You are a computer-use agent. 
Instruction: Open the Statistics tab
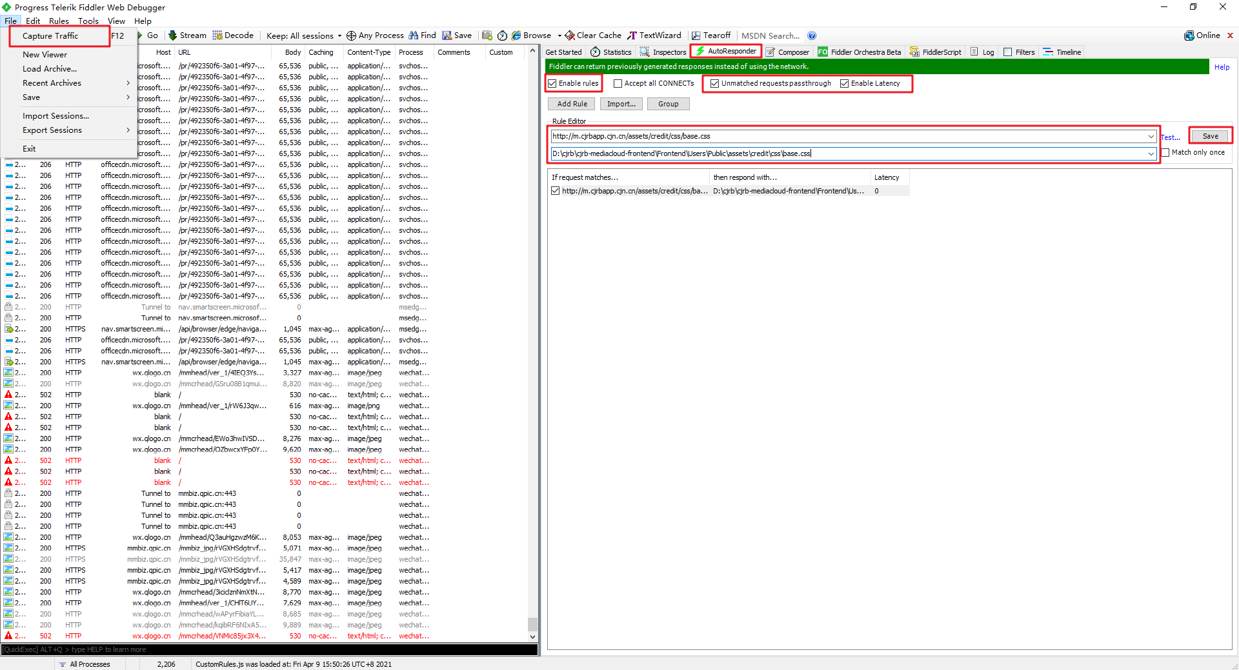pyautogui.click(x=610, y=52)
